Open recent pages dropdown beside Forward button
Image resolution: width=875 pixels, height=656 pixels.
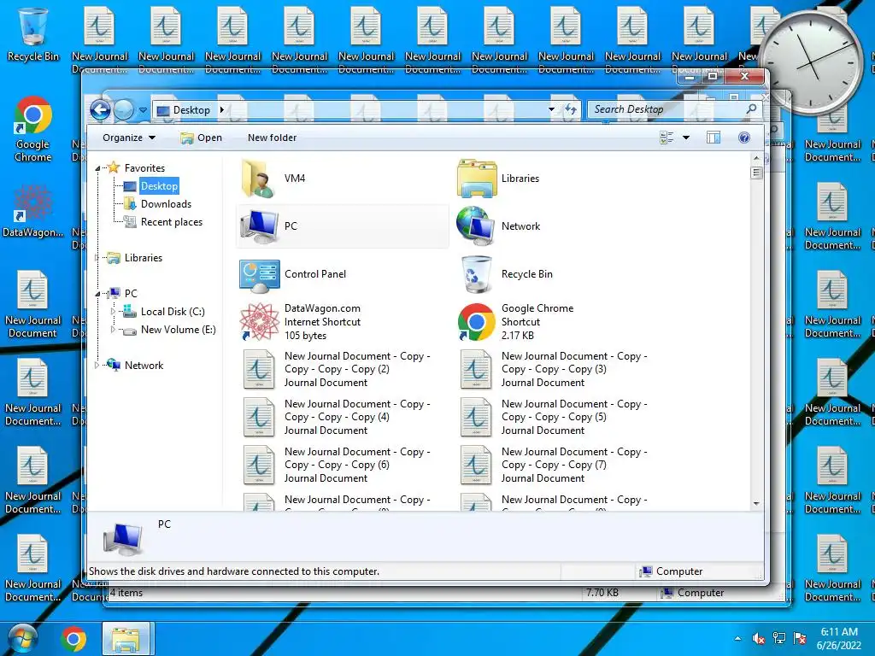(x=143, y=110)
